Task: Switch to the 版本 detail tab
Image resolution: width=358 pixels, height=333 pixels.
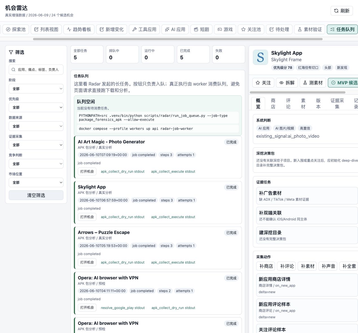Action: pos(318,104)
